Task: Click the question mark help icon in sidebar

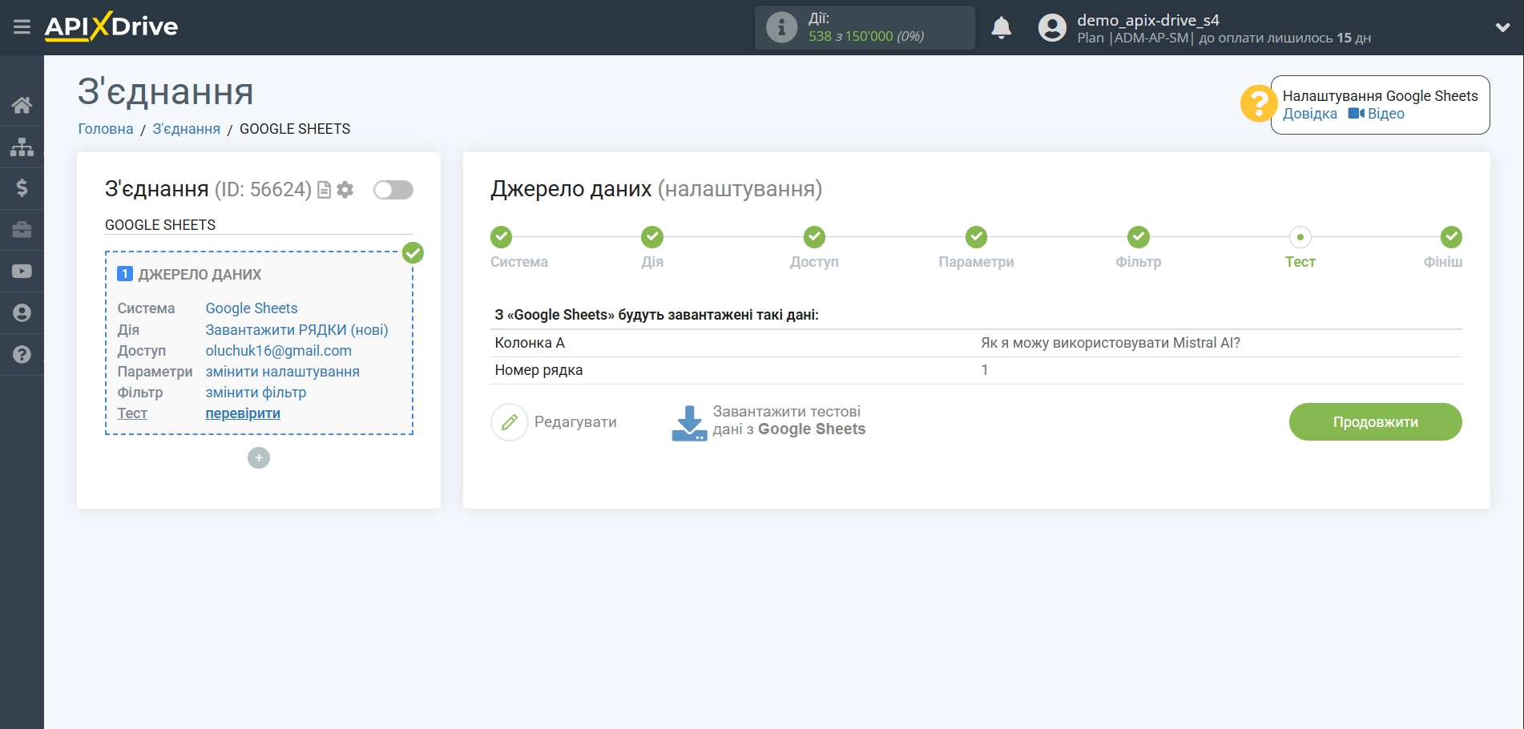Action: coord(22,353)
